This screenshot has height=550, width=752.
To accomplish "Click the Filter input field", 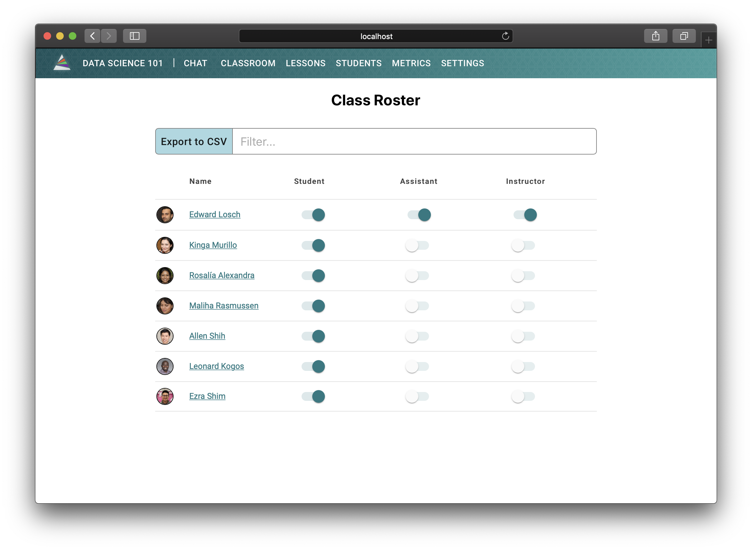I will pyautogui.click(x=414, y=142).
